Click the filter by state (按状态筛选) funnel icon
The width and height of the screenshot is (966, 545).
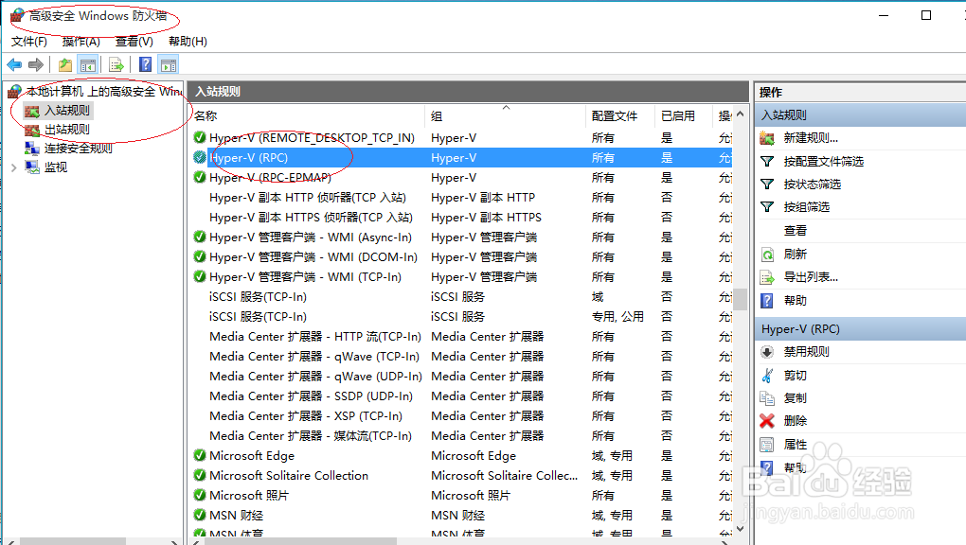click(x=767, y=185)
